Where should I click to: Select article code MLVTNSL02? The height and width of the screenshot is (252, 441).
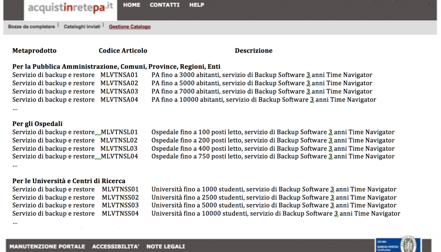coord(119,140)
